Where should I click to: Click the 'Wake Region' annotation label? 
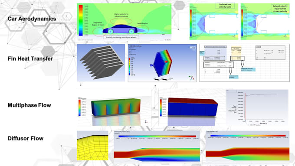tap(142, 23)
